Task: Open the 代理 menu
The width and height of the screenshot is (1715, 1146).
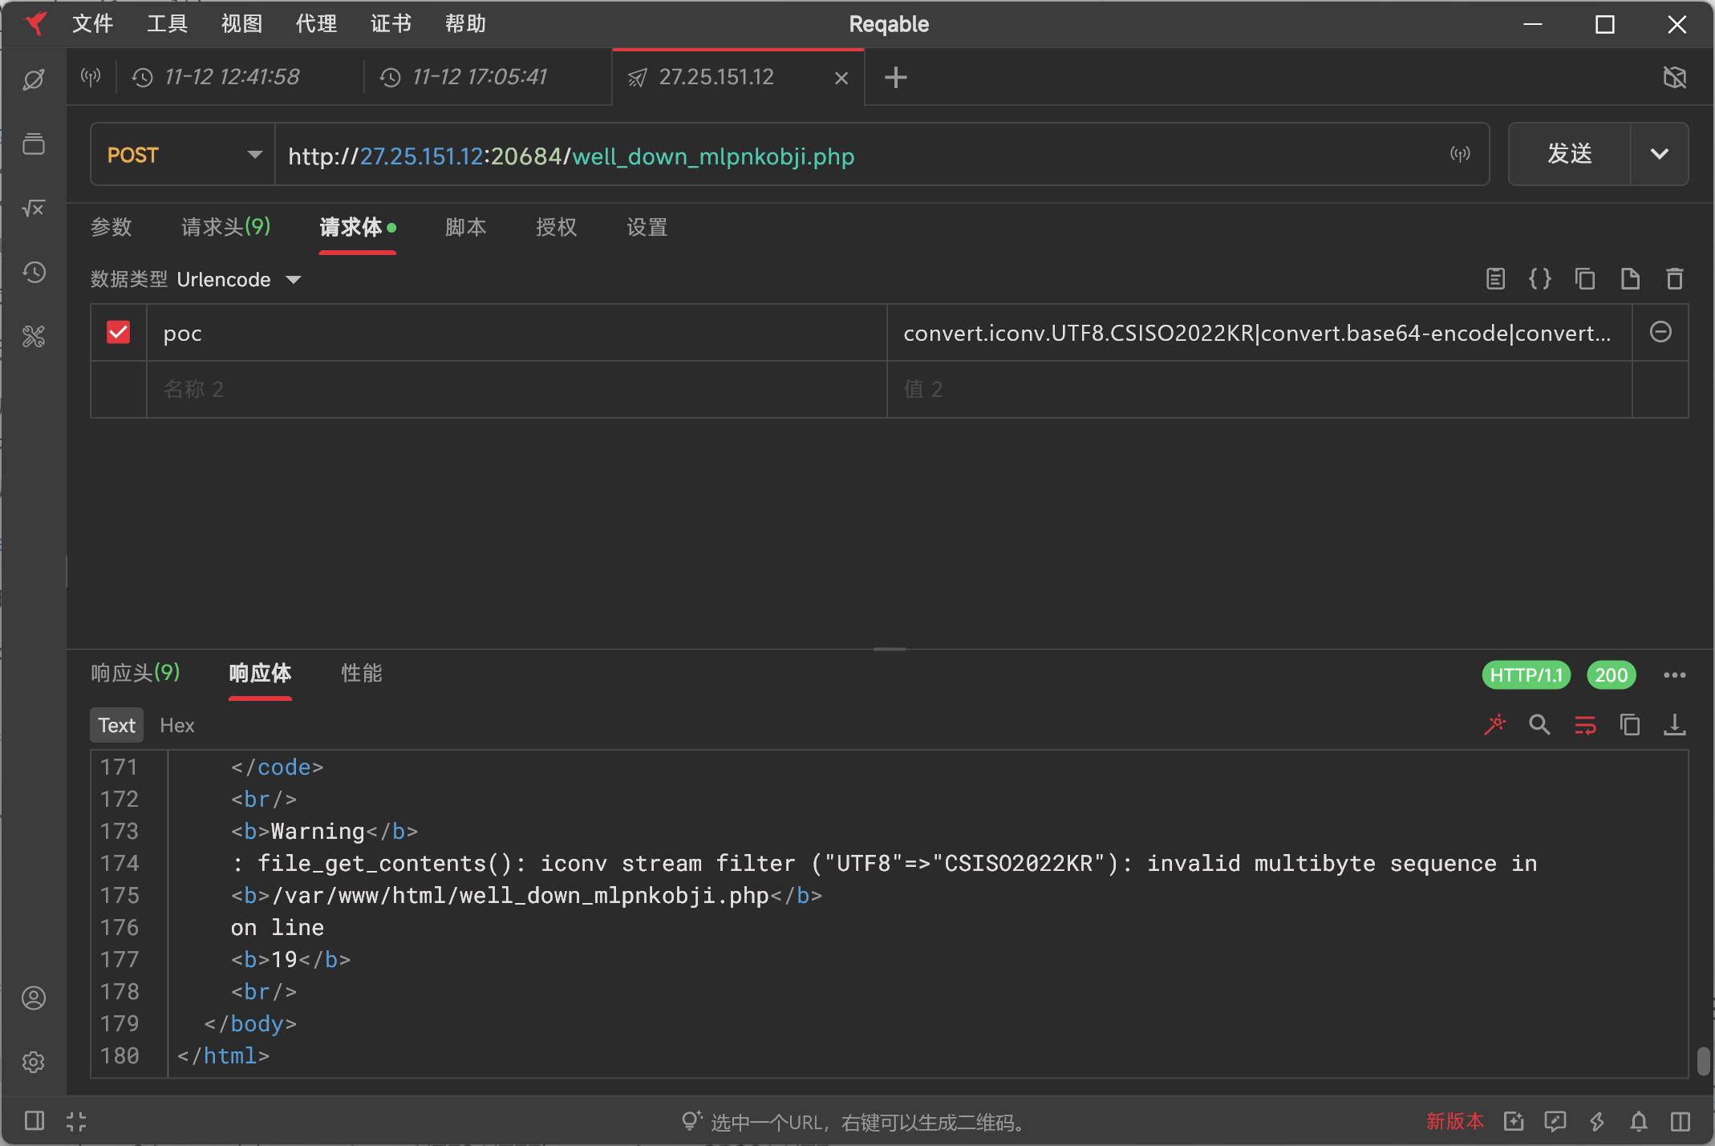Action: [316, 24]
